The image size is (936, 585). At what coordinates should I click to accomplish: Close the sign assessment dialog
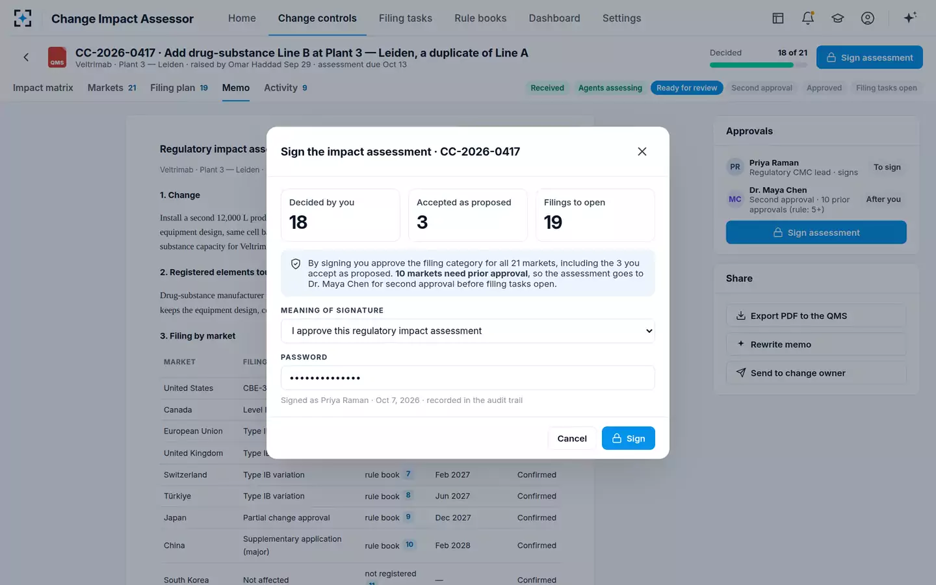tap(642, 151)
